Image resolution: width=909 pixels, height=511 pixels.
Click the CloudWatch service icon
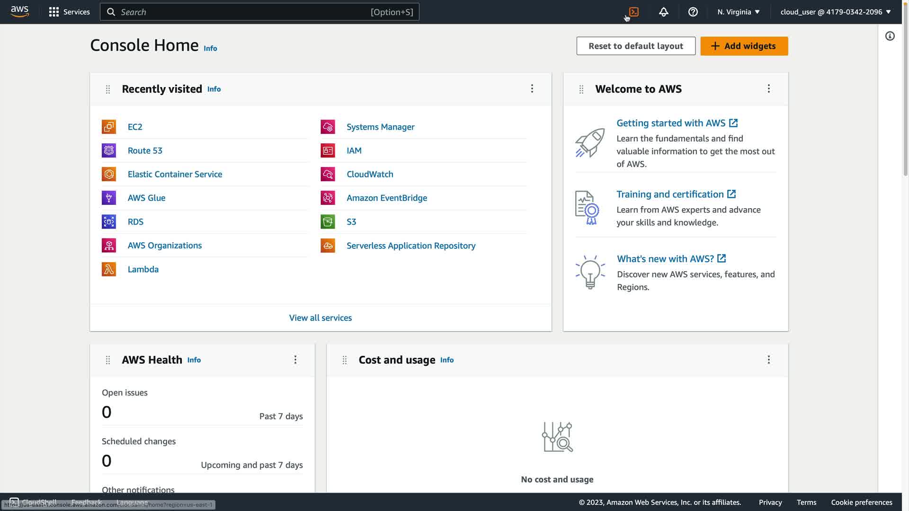(x=328, y=174)
